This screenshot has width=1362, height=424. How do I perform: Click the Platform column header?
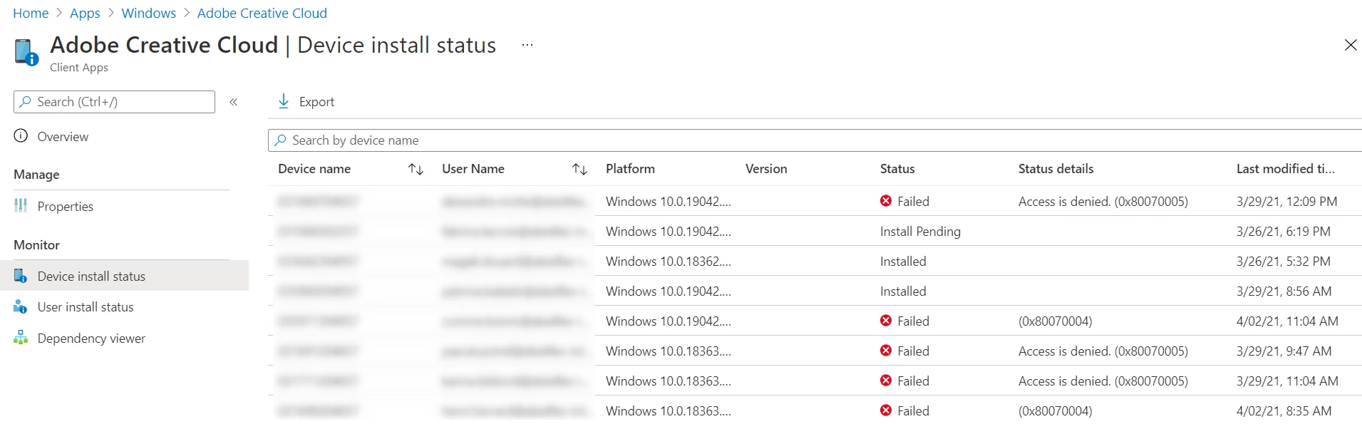(x=630, y=169)
